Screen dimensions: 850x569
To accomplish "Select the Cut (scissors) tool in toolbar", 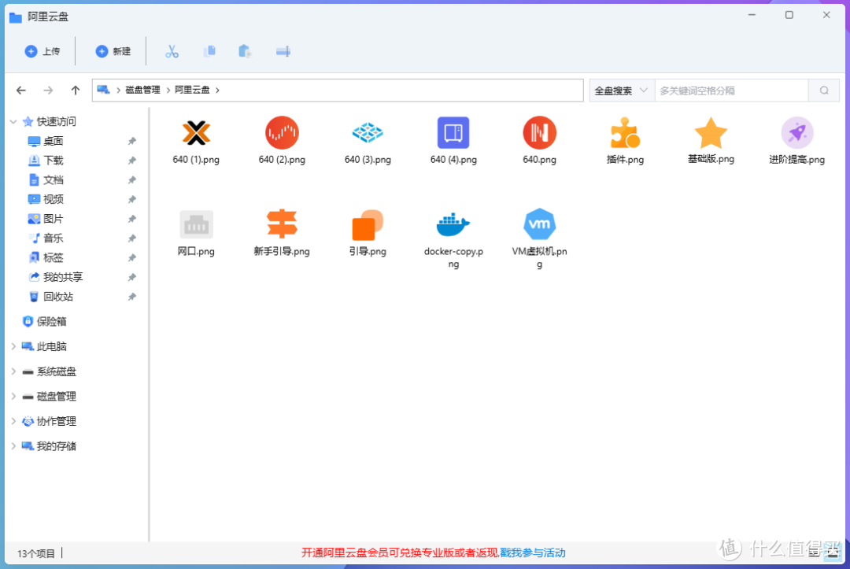I will [x=172, y=50].
